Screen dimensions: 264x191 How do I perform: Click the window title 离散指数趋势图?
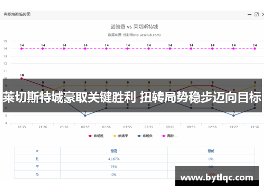(x=17, y=14)
